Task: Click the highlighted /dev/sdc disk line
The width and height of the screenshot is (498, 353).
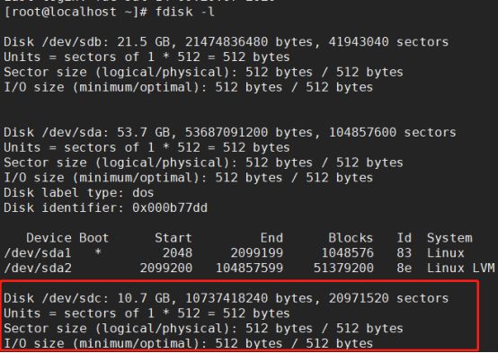Action: pos(227,298)
